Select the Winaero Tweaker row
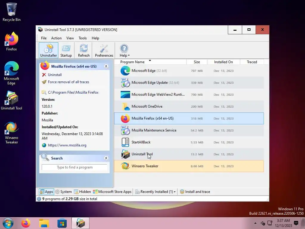This screenshot has height=229, width=305. click(x=189, y=166)
